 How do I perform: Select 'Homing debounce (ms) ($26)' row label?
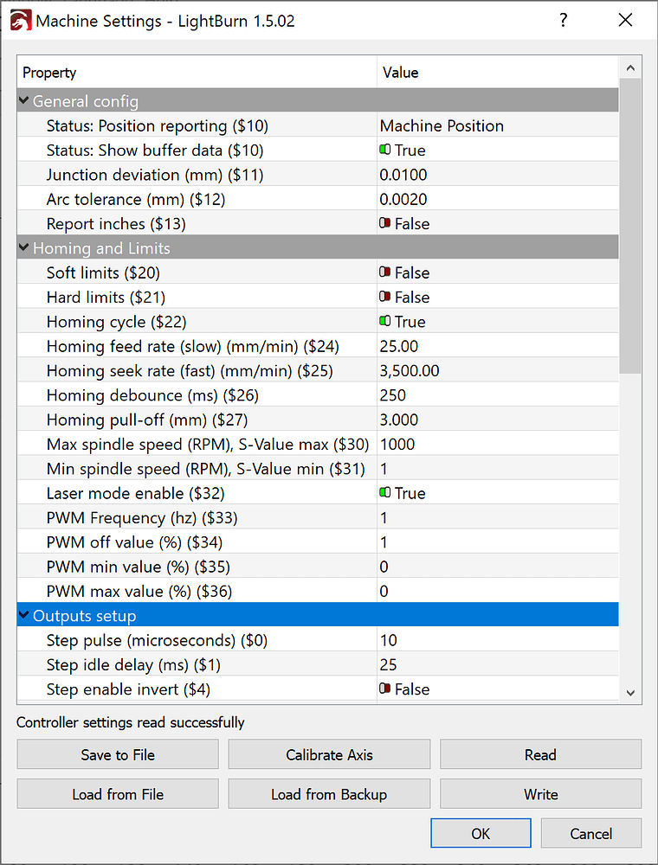coord(152,395)
